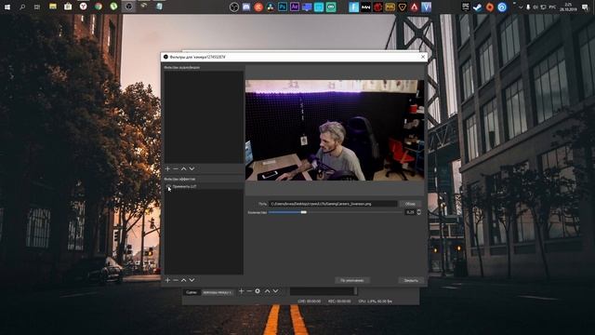Open Windows taskbar search
The height and width of the screenshot is (335, 595).
(x=22, y=7)
